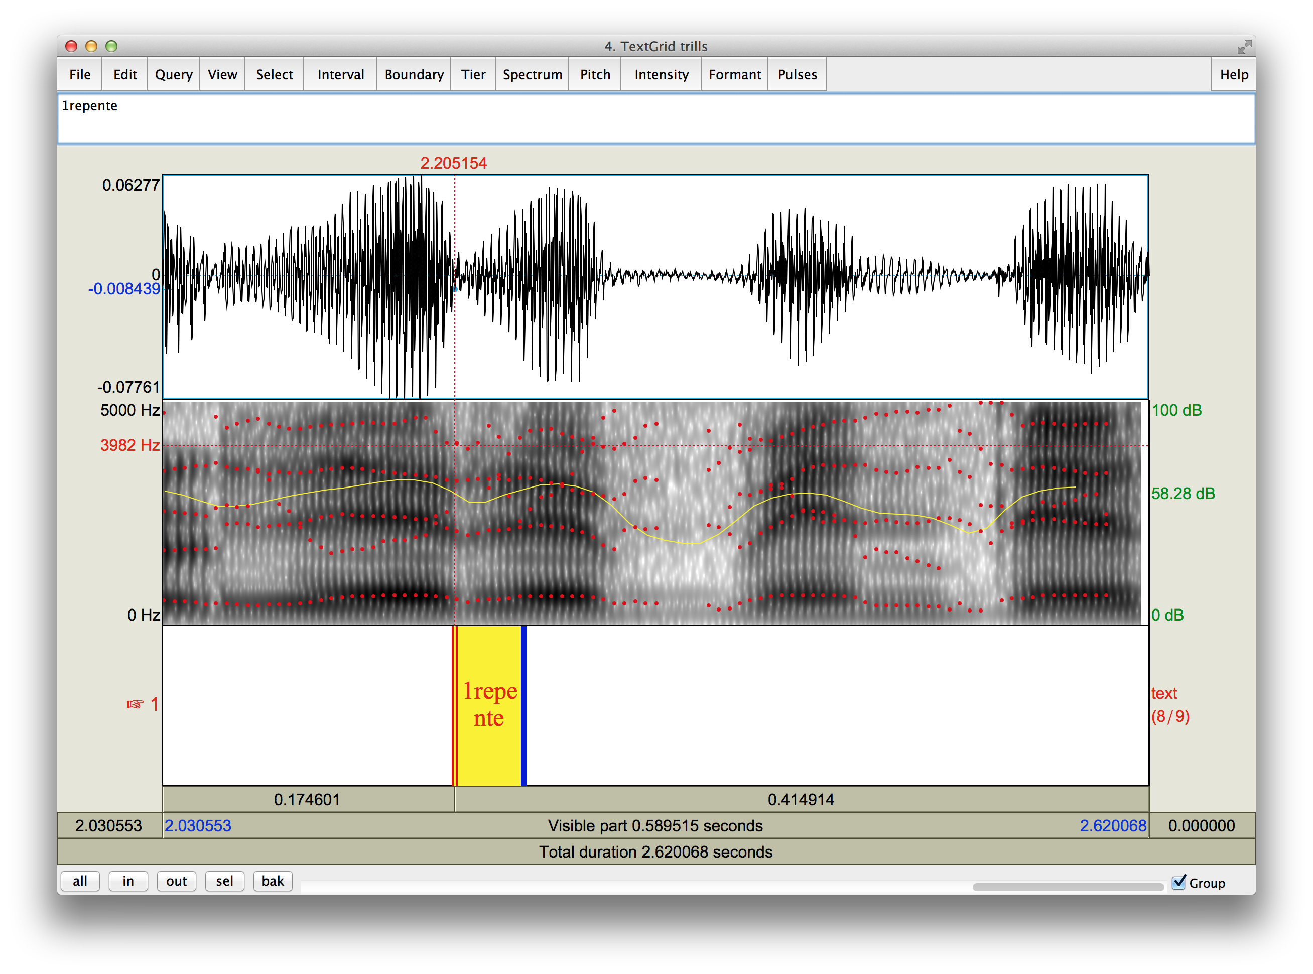Click the pointing hand tier 1 icon

tap(135, 704)
